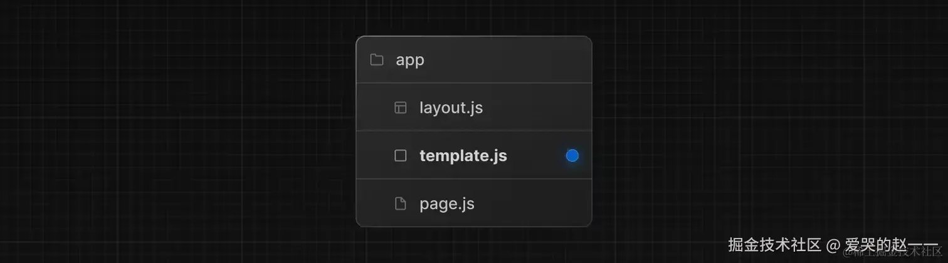The image size is (948, 263).
Task: Click the layout icon next to layout.js
Action: [400, 108]
